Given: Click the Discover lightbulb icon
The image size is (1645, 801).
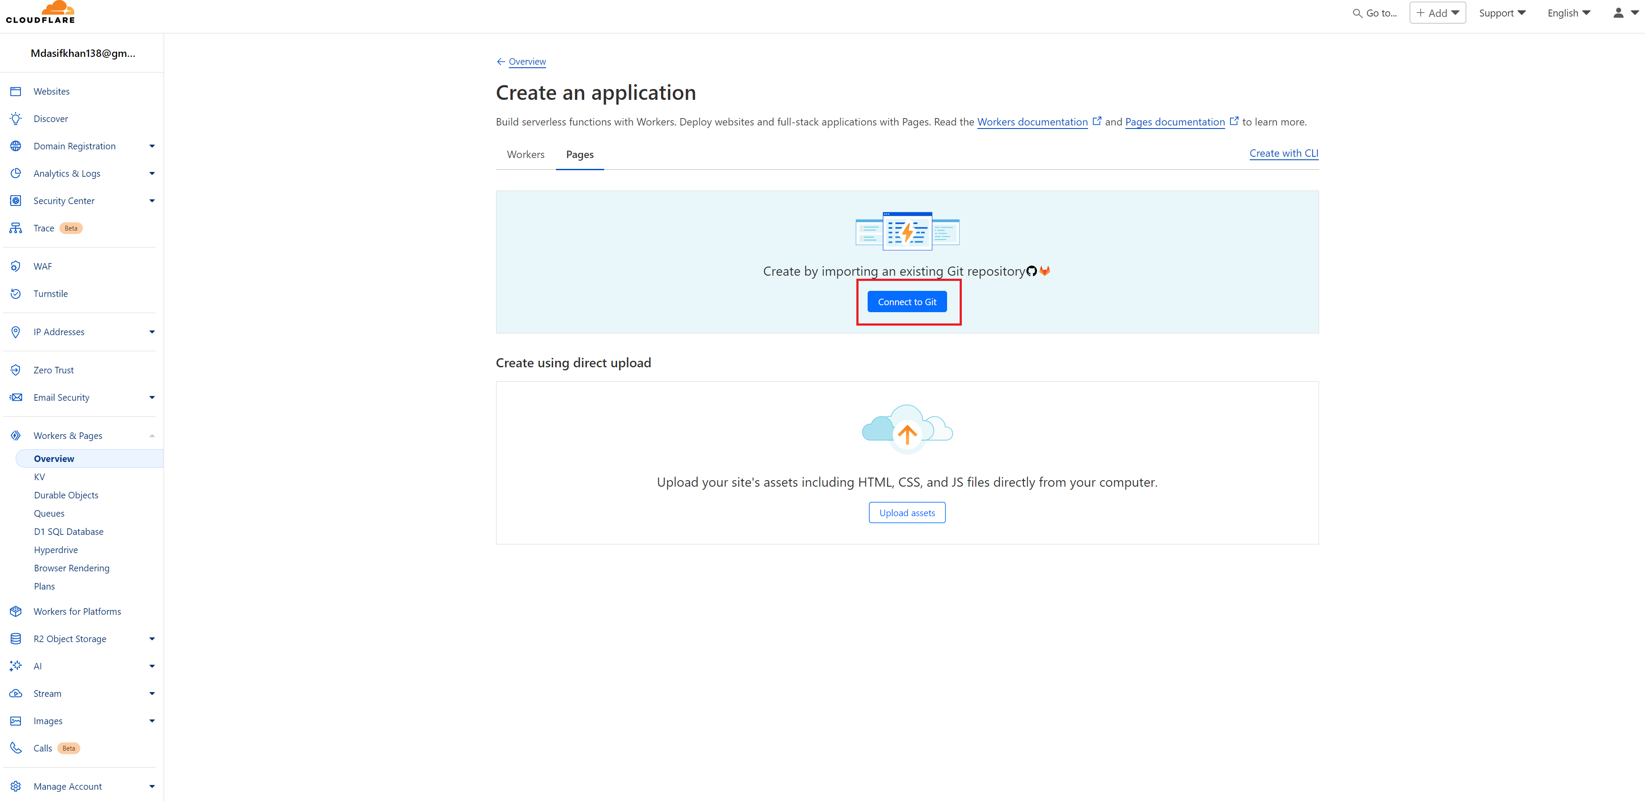Looking at the screenshot, I should [x=16, y=119].
